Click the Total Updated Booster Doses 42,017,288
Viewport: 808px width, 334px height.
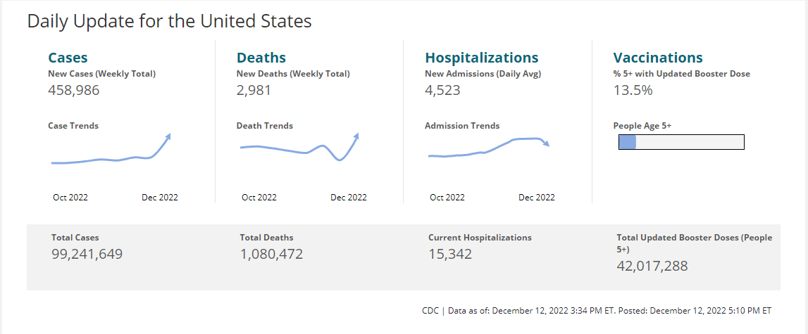point(652,266)
